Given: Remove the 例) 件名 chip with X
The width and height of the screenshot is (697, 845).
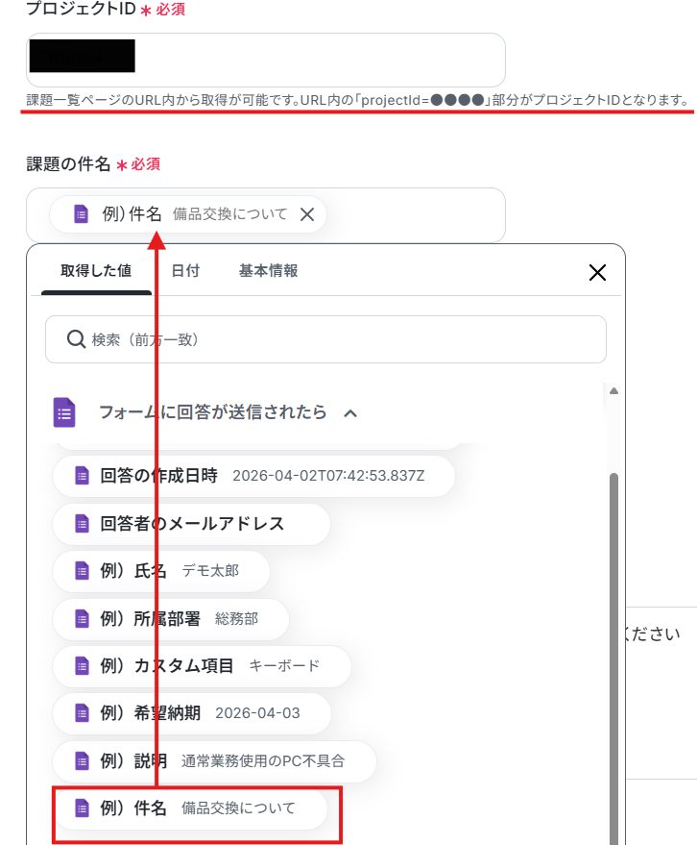Looking at the screenshot, I should [307, 214].
